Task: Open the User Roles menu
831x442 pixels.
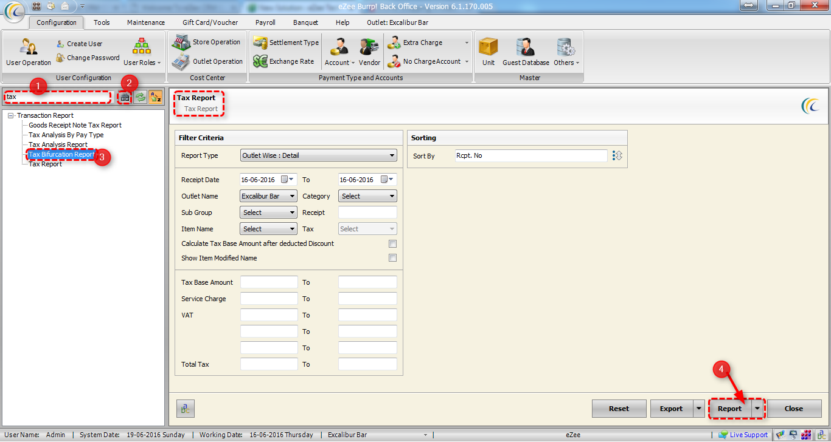Action: [x=142, y=52]
